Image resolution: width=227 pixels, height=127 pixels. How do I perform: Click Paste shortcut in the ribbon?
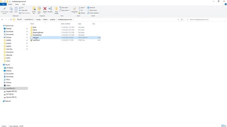pyautogui.click(x=24, y=13)
